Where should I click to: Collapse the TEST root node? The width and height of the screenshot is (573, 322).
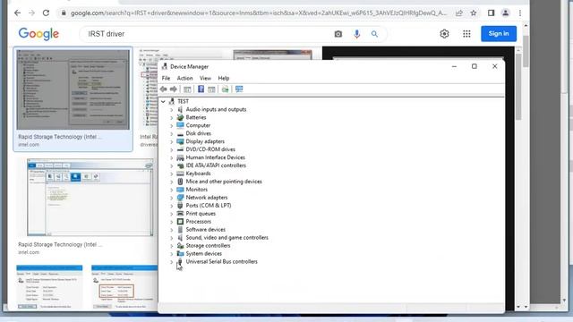tap(163, 101)
